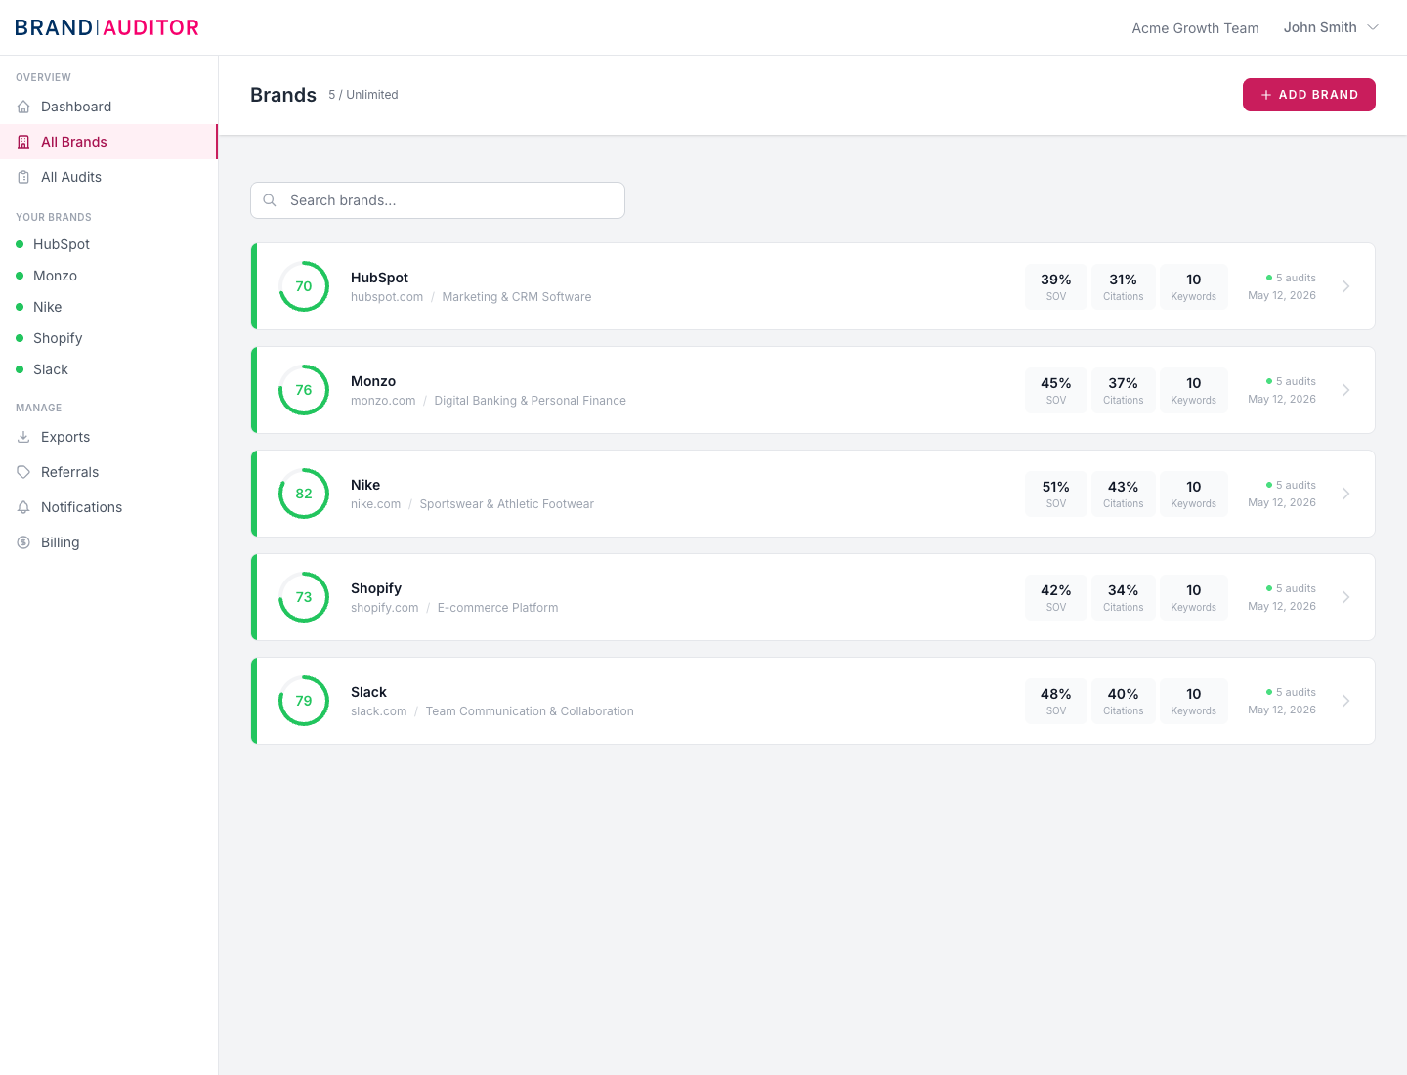The image size is (1407, 1075).
Task: Click hubspot.com domain text
Action: click(x=387, y=297)
